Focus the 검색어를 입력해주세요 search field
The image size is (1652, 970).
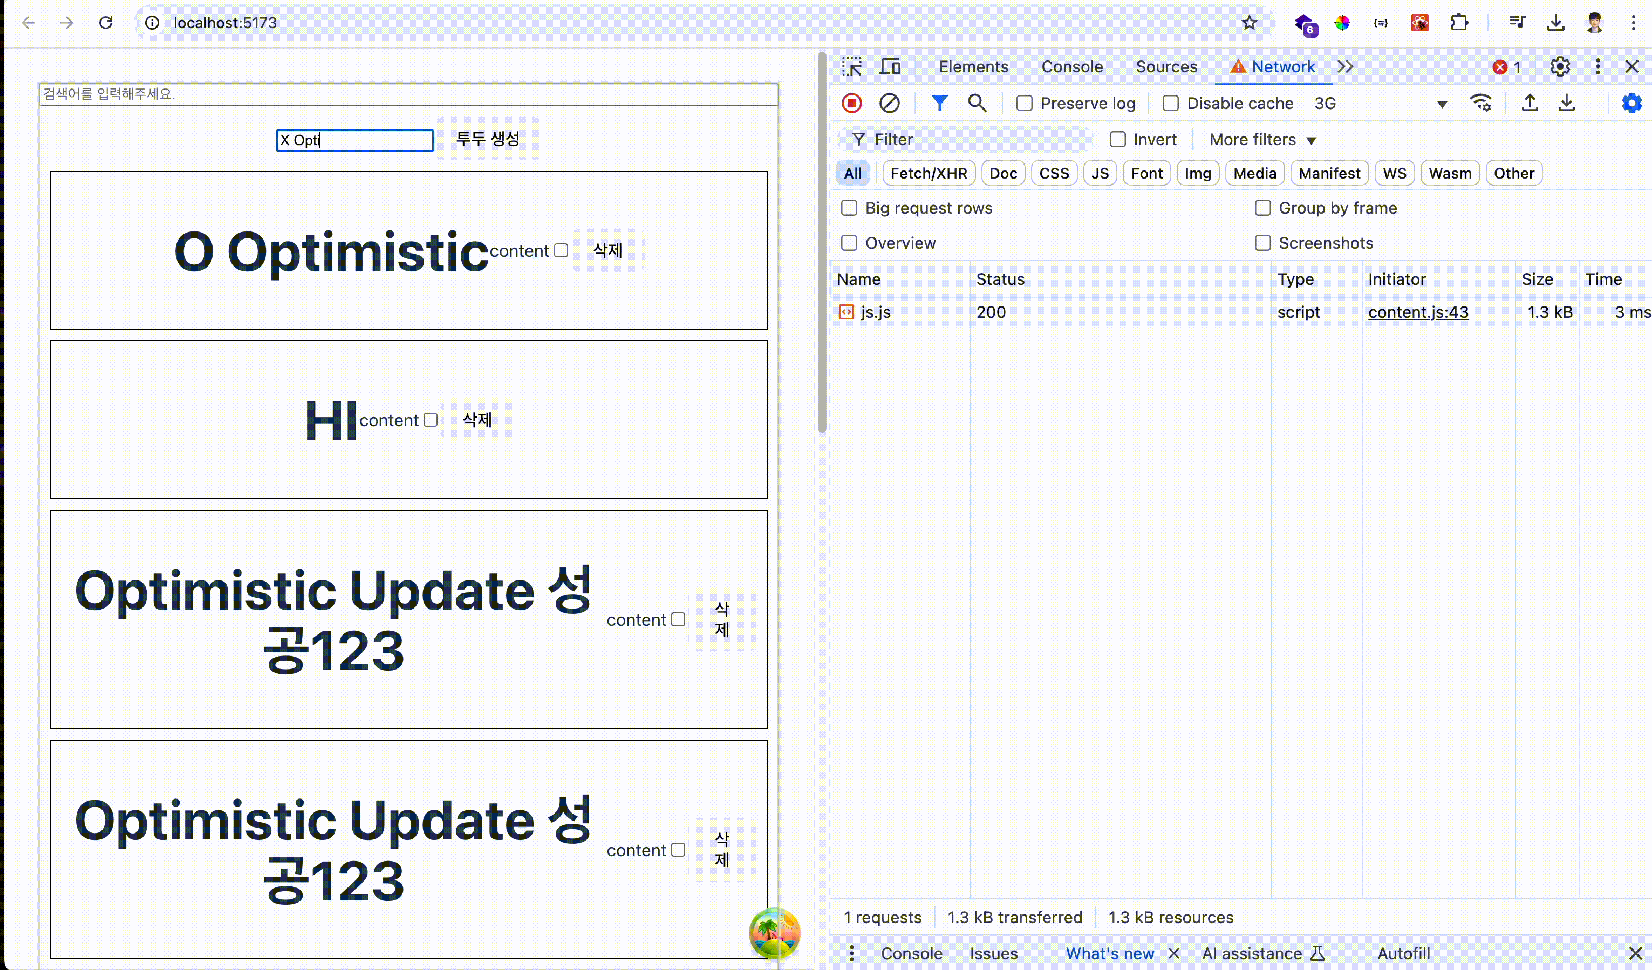click(x=408, y=94)
